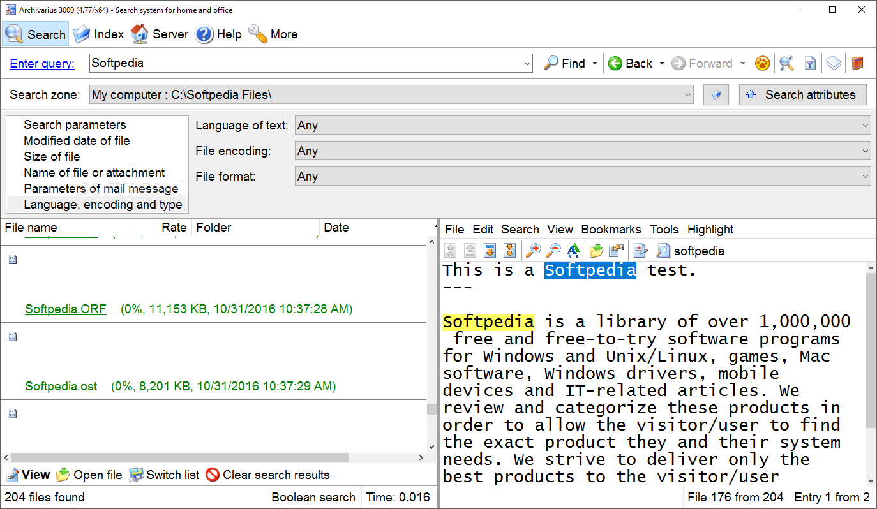Image resolution: width=877 pixels, height=509 pixels.
Task: Click the View button below results
Action: [27, 475]
